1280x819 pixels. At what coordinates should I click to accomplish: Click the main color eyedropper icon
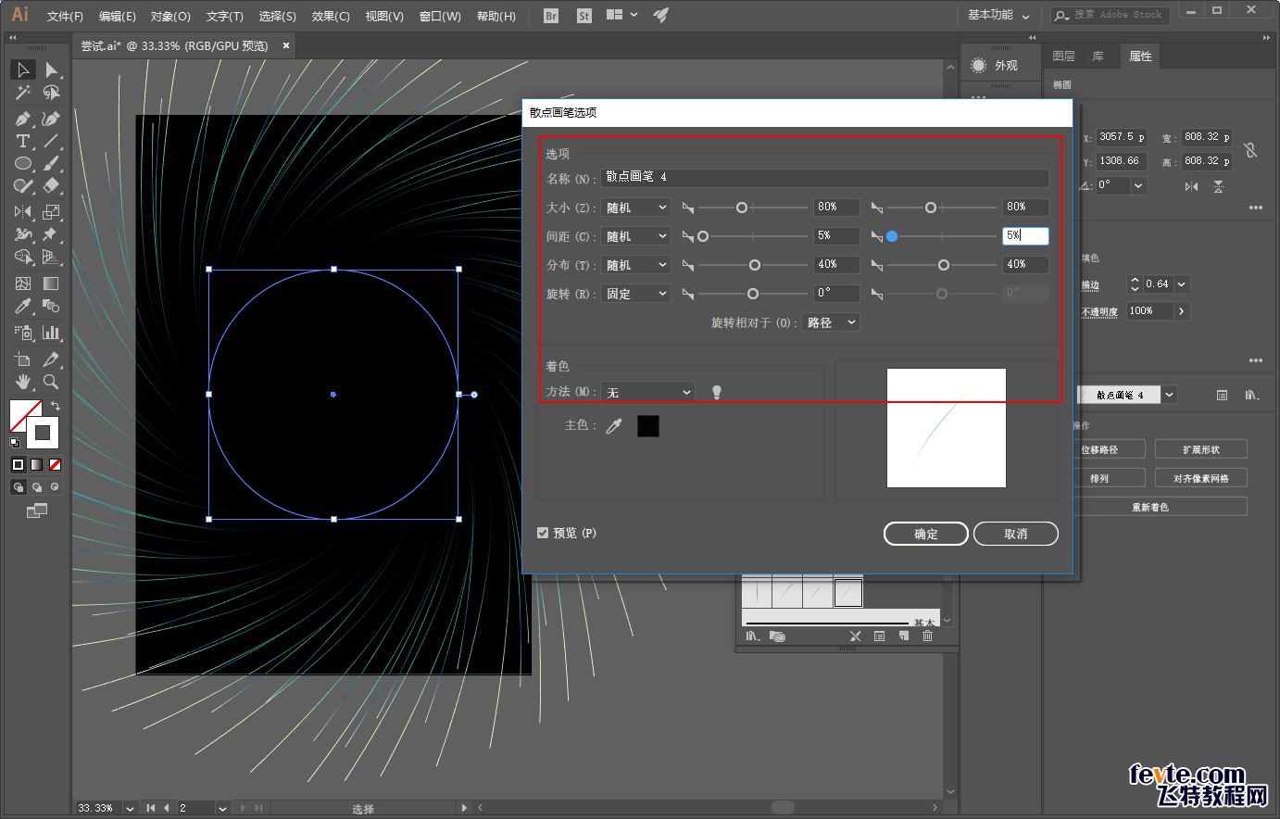(x=614, y=426)
